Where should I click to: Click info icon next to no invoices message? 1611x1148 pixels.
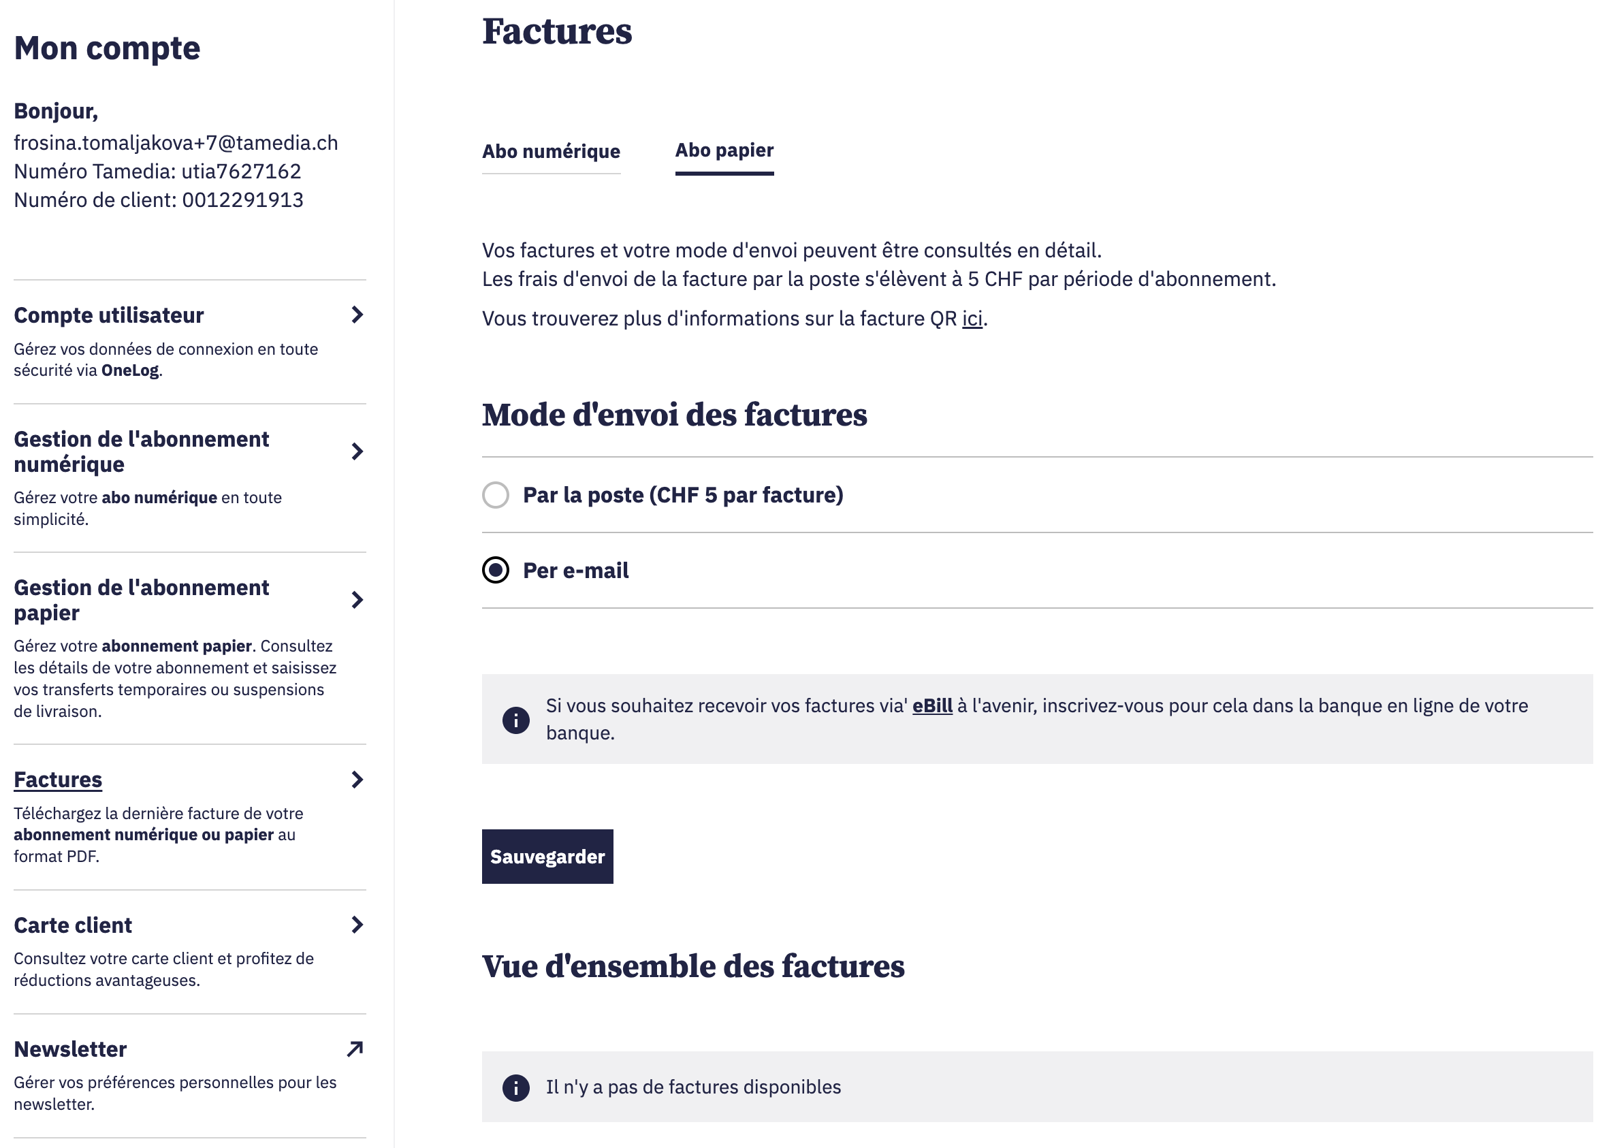pyautogui.click(x=515, y=1087)
